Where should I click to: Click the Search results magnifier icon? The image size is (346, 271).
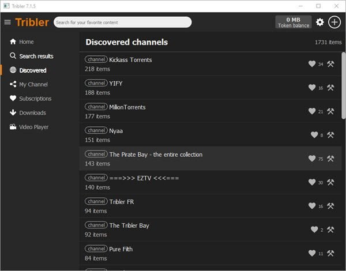pos(13,56)
